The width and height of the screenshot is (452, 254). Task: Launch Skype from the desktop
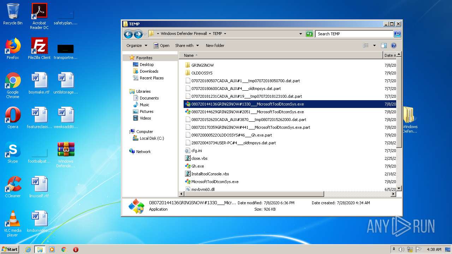tap(13, 152)
